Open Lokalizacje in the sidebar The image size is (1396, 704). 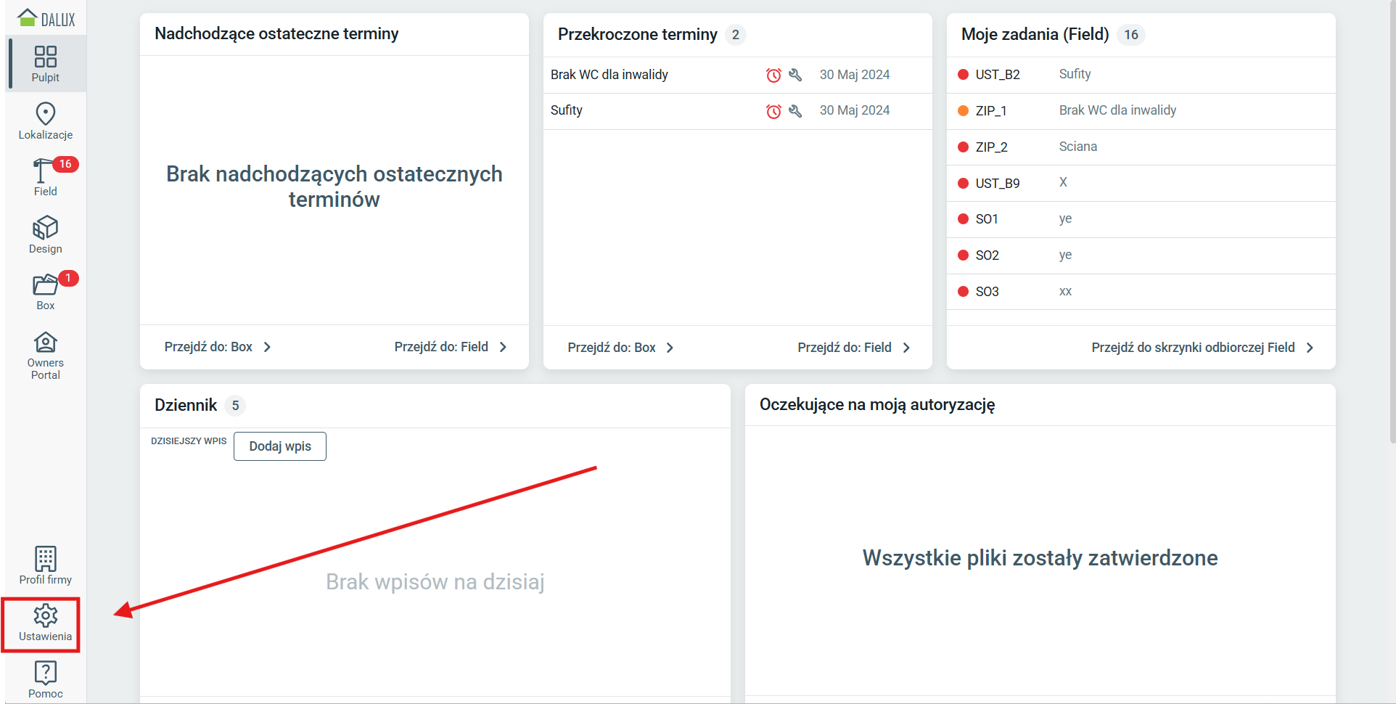point(45,120)
